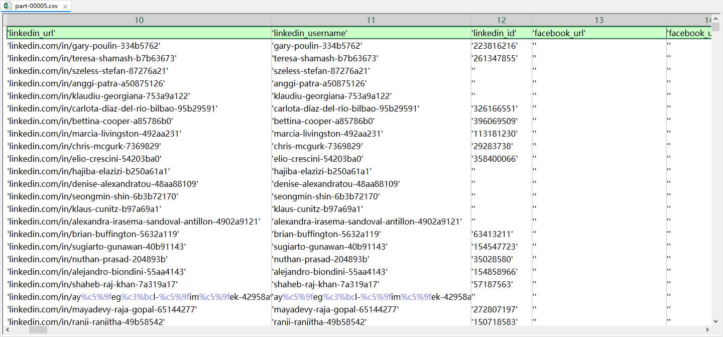Image resolution: width=723 pixels, height=337 pixels.
Task: Click the 'linkedin_url' header cell
Action: (139, 33)
